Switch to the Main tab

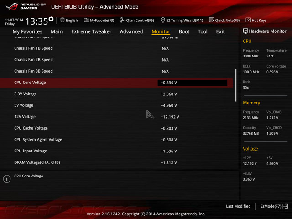click(57, 31)
